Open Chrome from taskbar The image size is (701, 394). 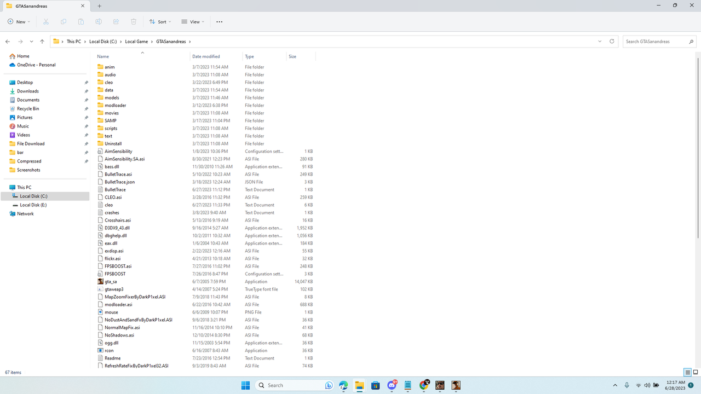(424, 385)
